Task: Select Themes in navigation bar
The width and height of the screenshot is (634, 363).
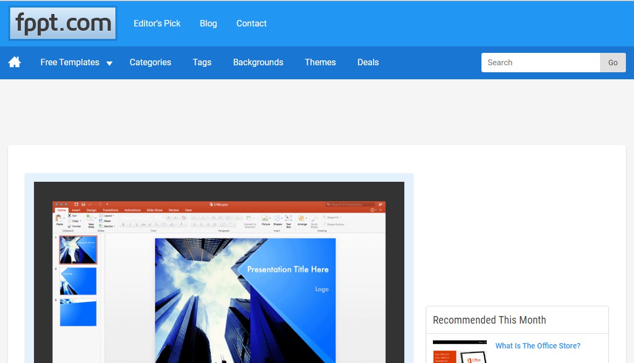Action: tap(320, 63)
